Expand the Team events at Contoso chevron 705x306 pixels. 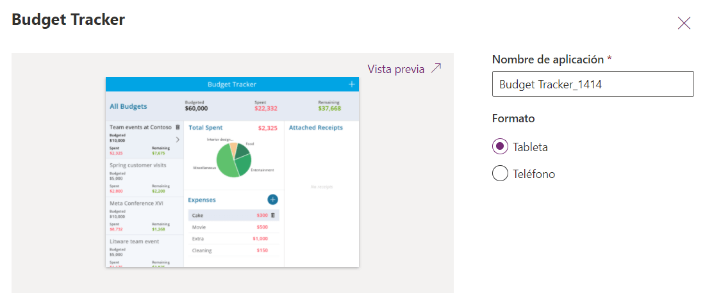point(178,140)
